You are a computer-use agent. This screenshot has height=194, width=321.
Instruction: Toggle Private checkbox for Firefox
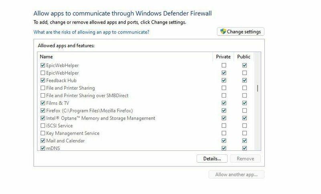pyautogui.click(x=224, y=111)
